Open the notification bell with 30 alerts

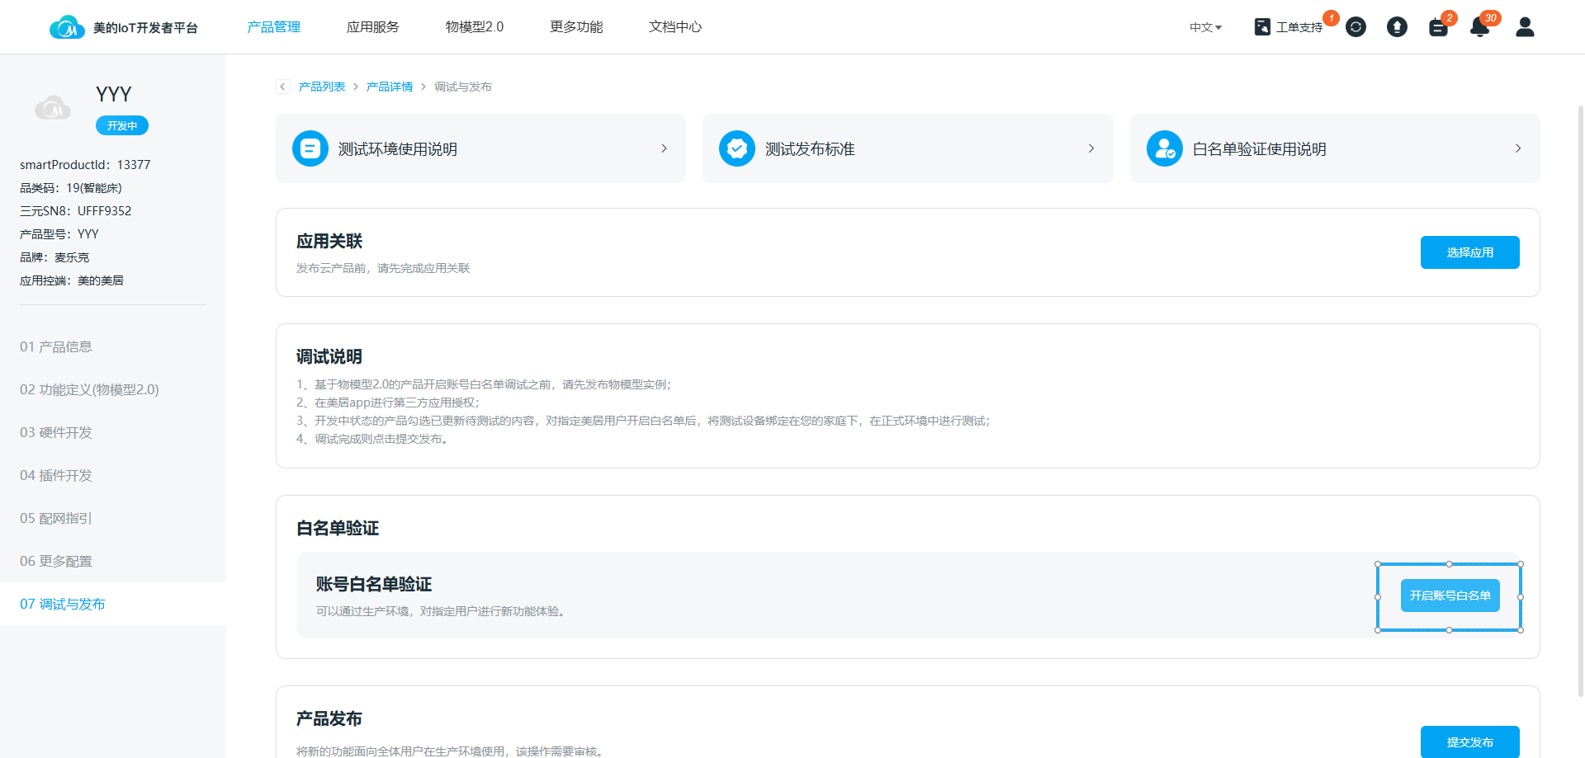(1479, 28)
